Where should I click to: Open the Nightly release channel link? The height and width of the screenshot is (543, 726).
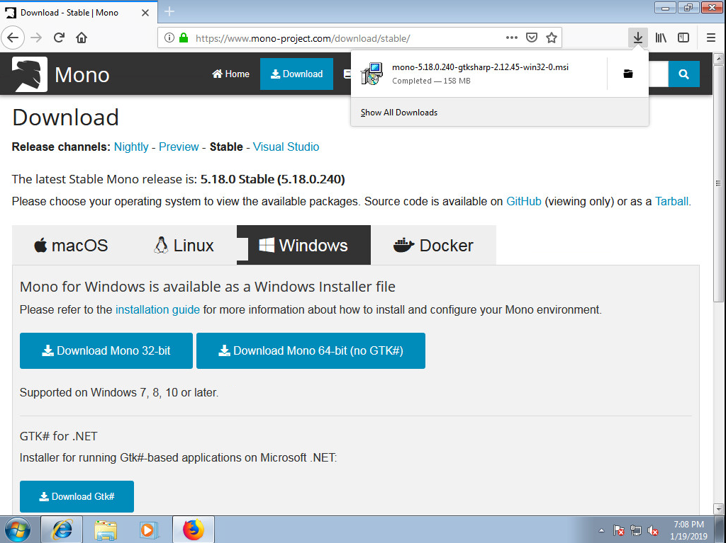(131, 147)
